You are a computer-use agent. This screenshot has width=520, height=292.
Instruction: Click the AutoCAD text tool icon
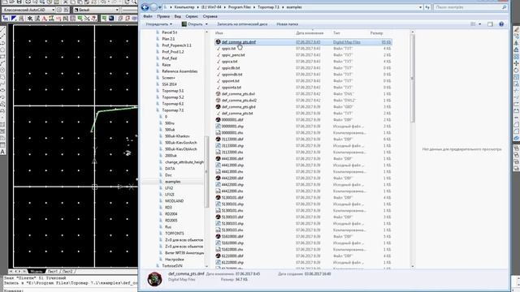[x=2, y=152]
